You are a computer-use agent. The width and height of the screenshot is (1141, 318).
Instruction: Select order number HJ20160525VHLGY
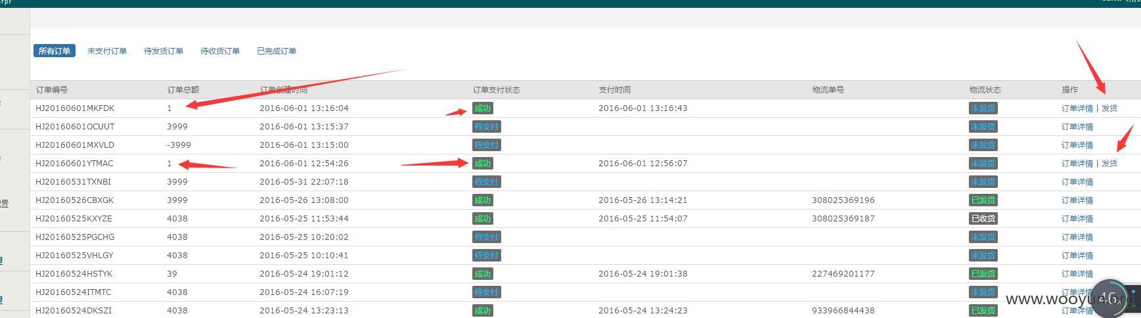click(75, 256)
